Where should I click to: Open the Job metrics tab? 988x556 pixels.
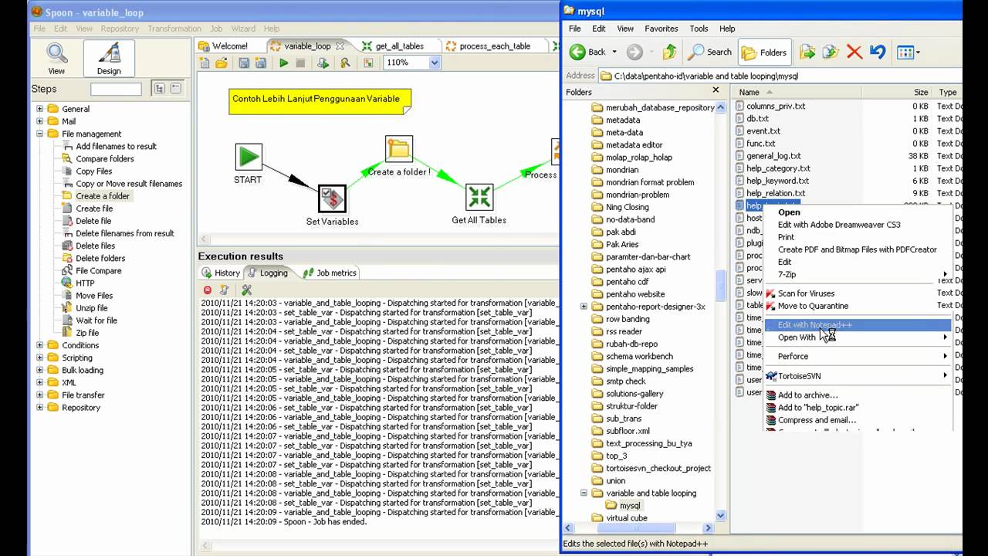(x=330, y=273)
